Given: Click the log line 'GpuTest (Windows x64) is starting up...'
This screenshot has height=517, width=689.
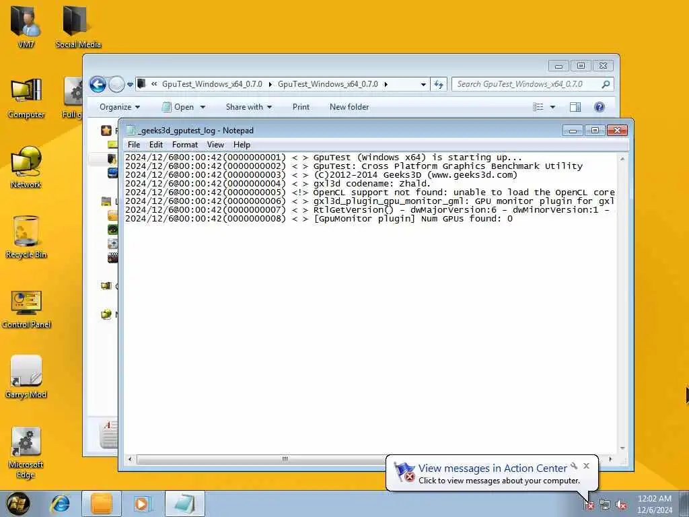Looking at the screenshot, I should (324, 157).
